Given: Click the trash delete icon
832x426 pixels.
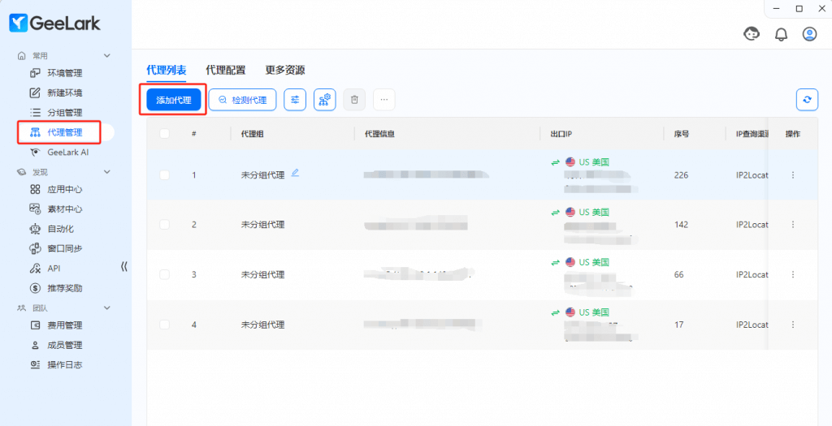Looking at the screenshot, I should 354,100.
